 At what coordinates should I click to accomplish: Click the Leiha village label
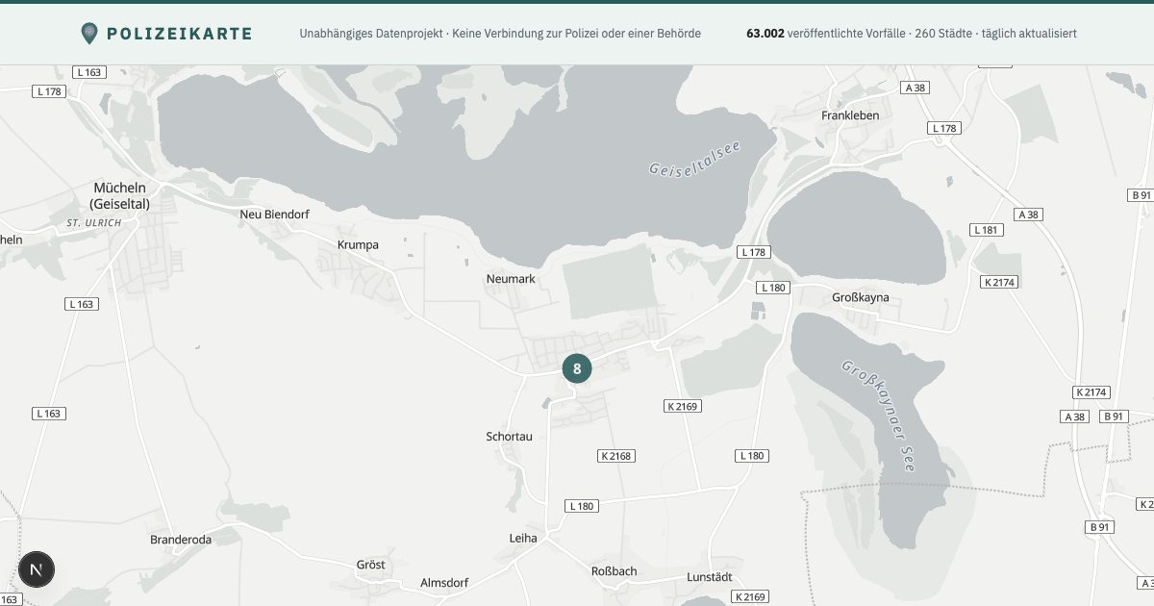click(x=523, y=538)
